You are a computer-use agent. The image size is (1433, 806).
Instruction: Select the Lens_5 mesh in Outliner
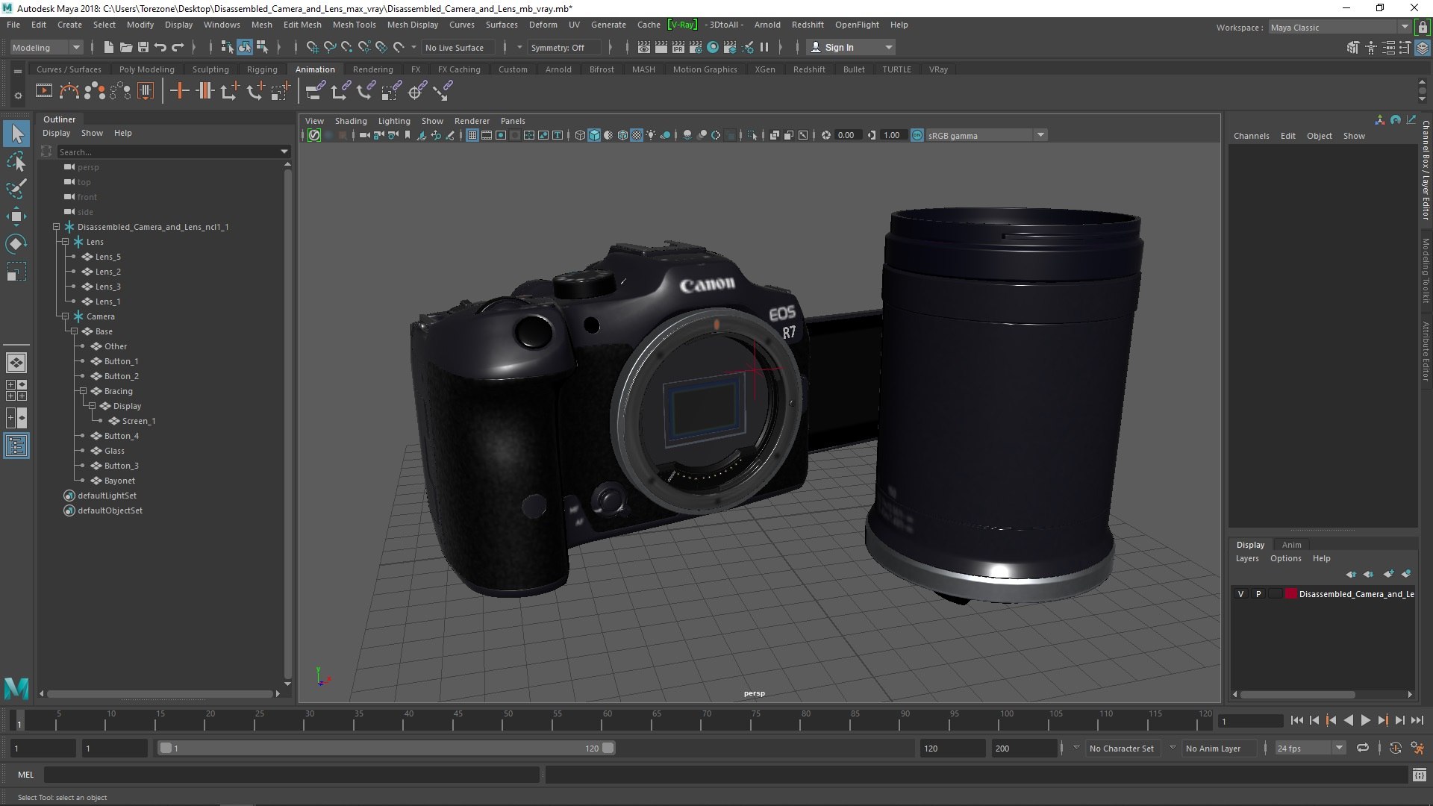108,257
